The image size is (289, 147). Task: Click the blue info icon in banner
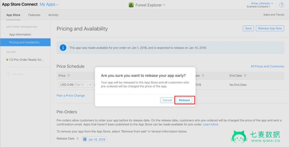tap(63, 48)
